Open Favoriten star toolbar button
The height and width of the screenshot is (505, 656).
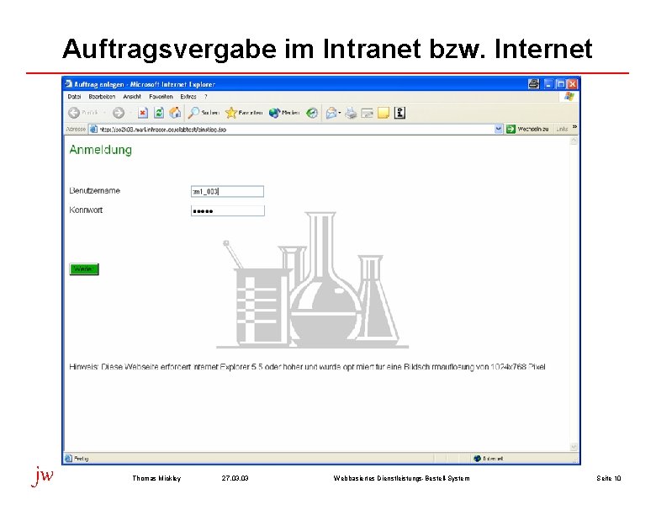tap(244, 113)
